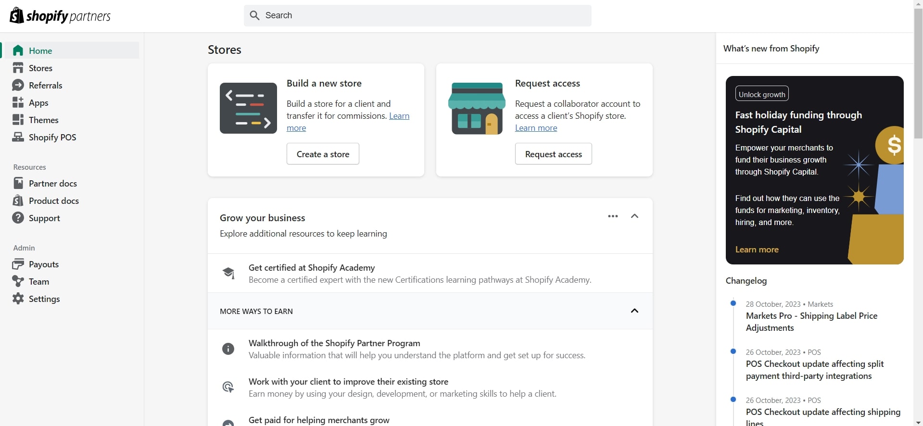The image size is (923, 426).
Task: Click the scrollbar down arrow
Action: (x=918, y=422)
